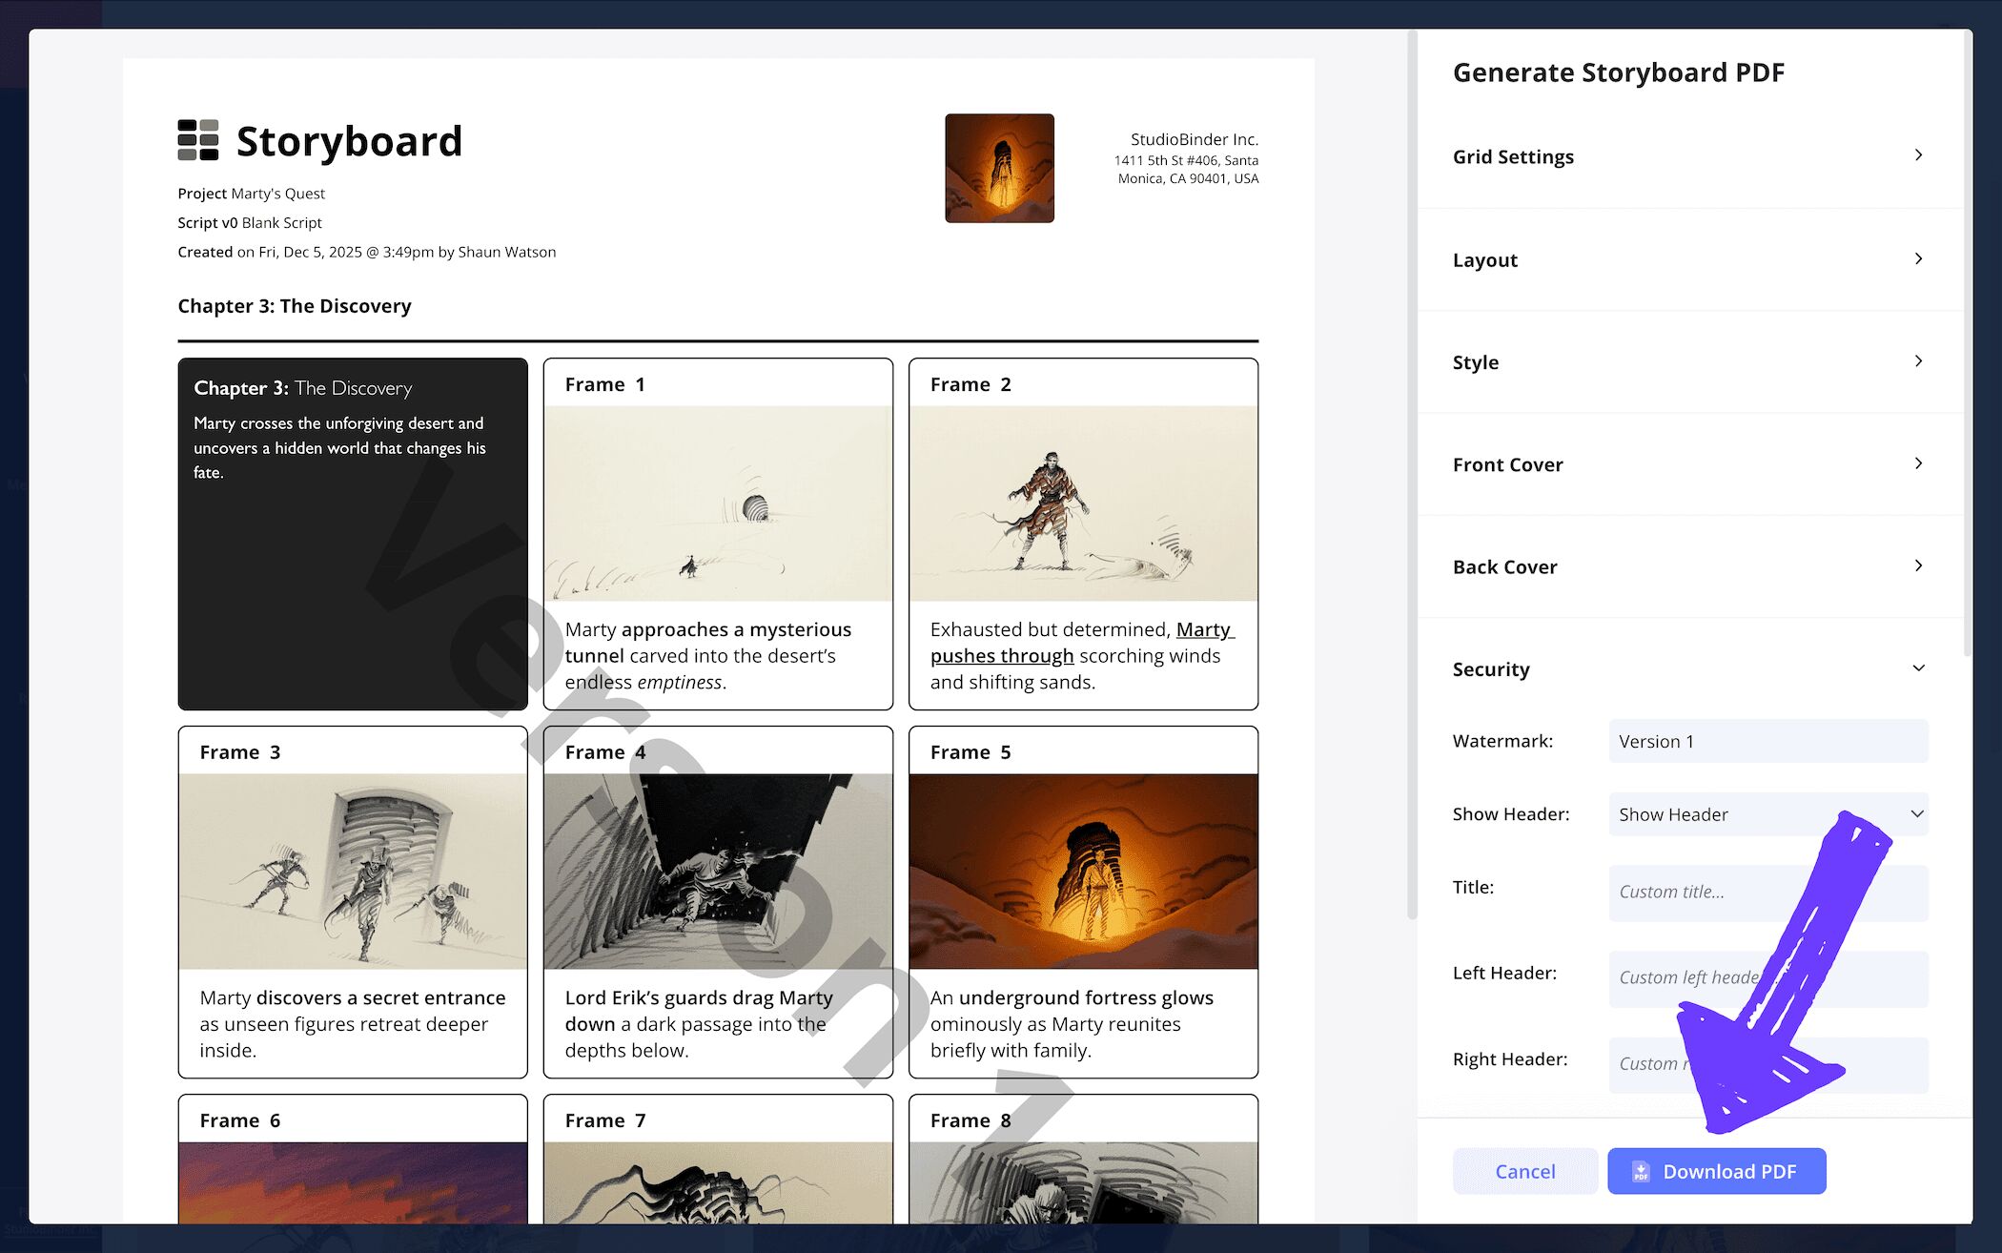2002x1253 pixels.
Task: Open the Style settings
Action: 1687,362
